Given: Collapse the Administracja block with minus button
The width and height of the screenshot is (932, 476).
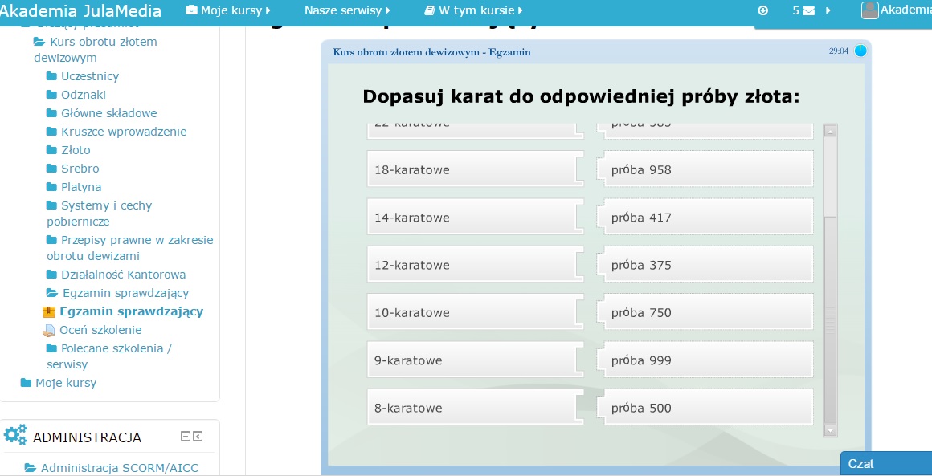Looking at the screenshot, I should (x=186, y=437).
